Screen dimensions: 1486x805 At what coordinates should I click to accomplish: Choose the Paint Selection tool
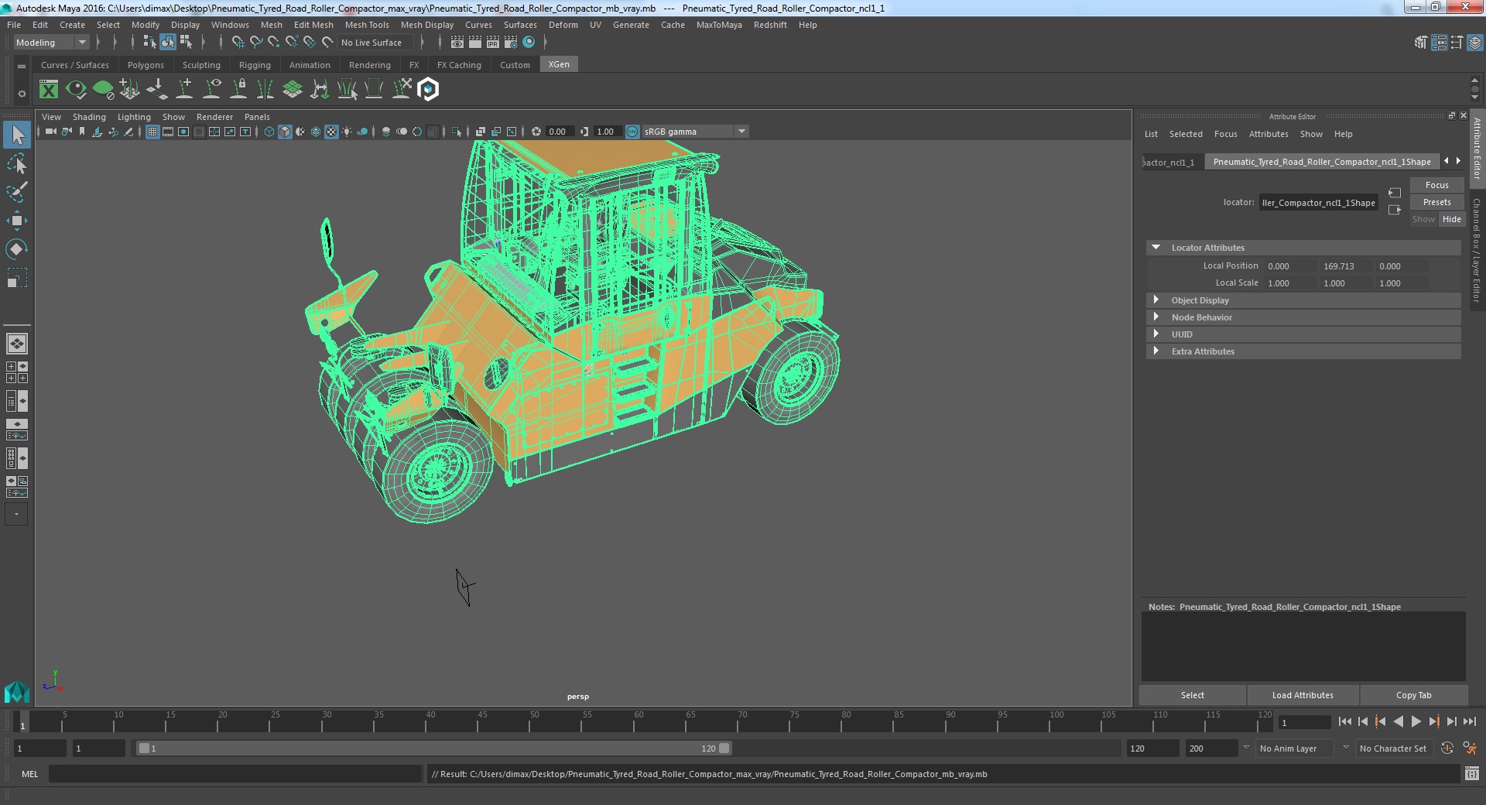coord(17,192)
